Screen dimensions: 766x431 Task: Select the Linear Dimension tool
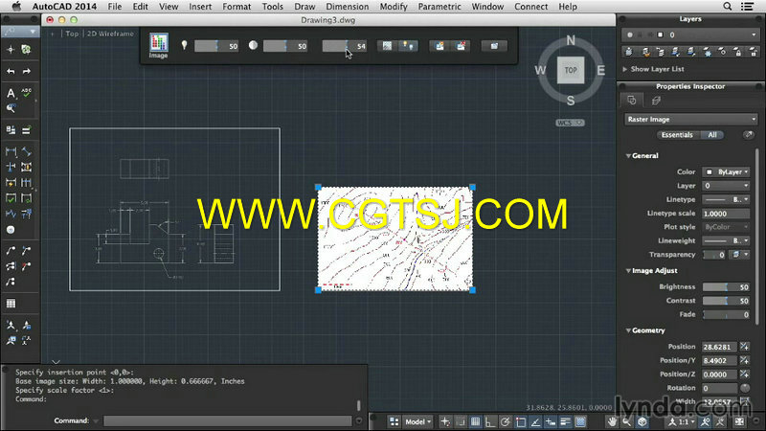coord(11,152)
